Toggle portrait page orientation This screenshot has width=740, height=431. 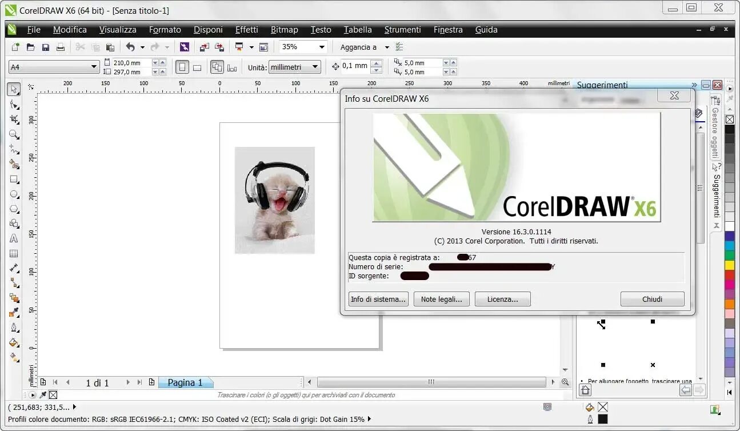point(182,67)
